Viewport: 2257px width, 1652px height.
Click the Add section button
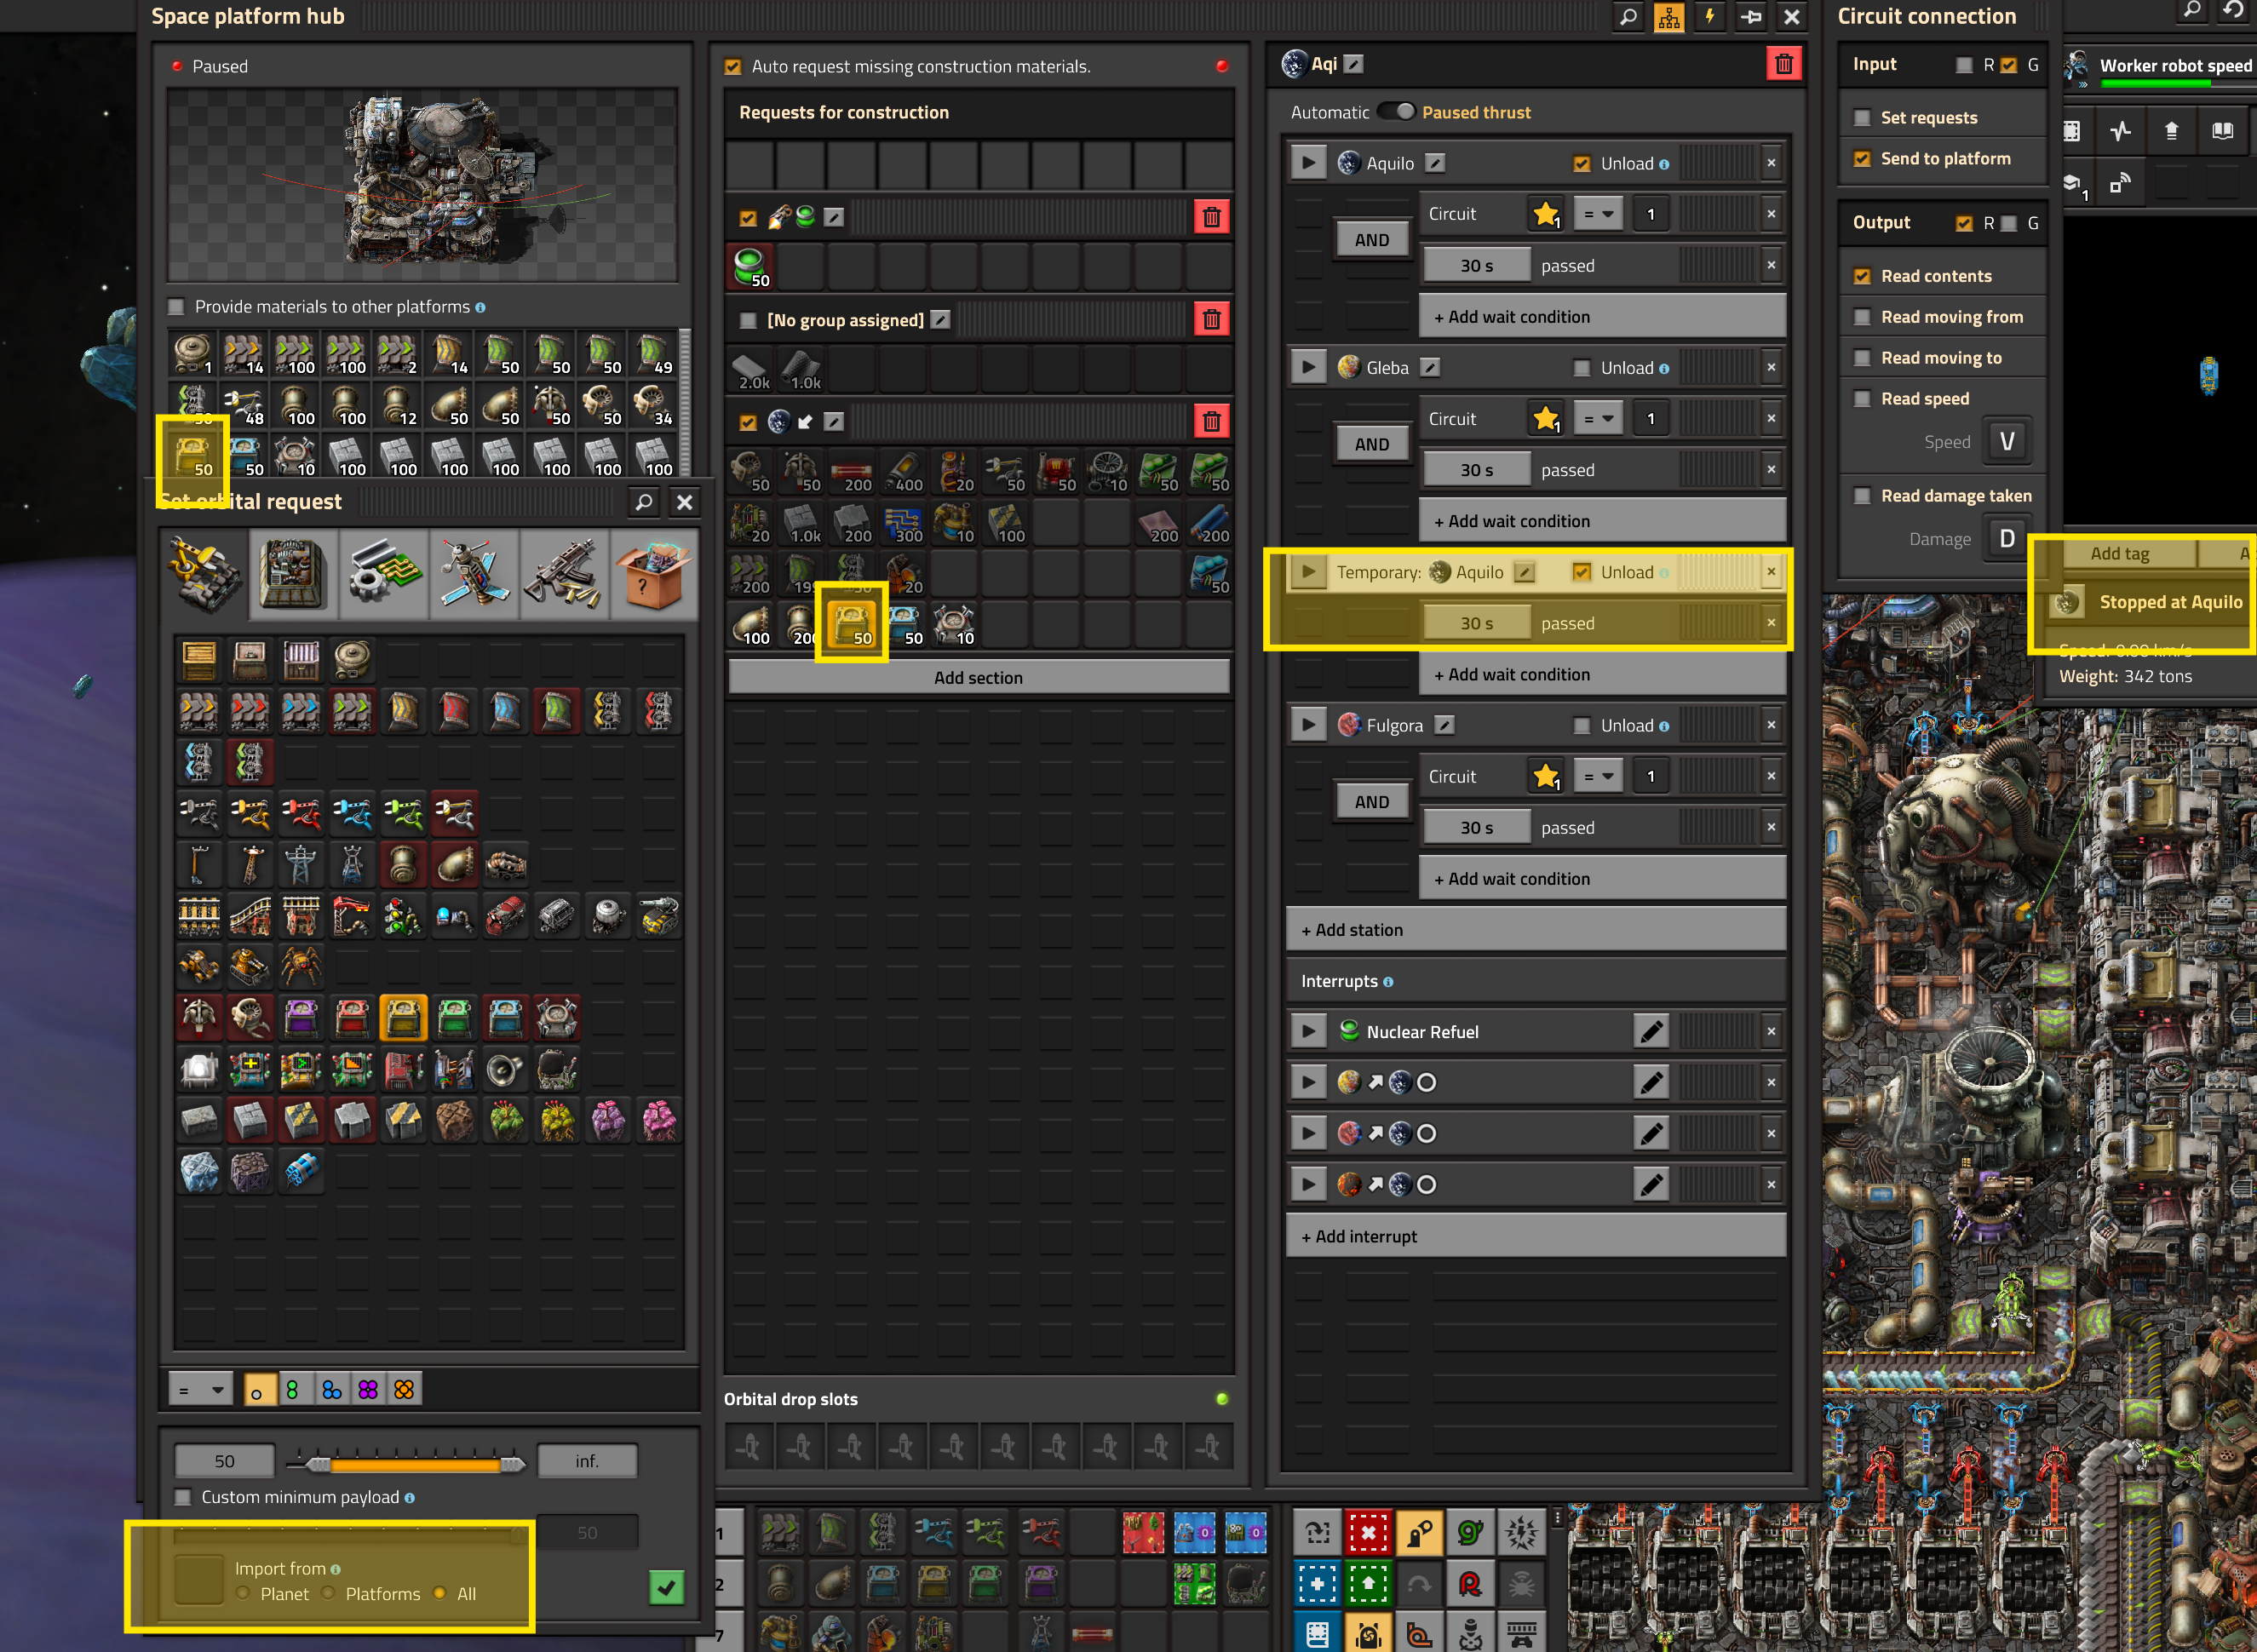pyautogui.click(x=978, y=677)
